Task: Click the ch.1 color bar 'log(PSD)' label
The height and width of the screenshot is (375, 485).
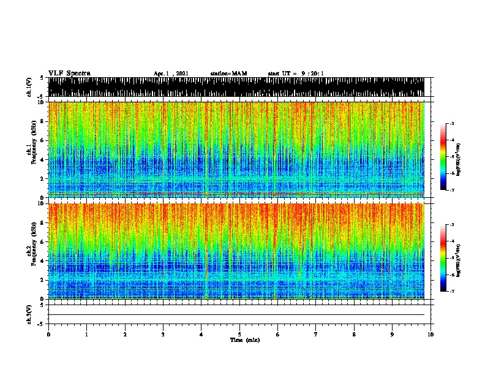Action: 458,160
